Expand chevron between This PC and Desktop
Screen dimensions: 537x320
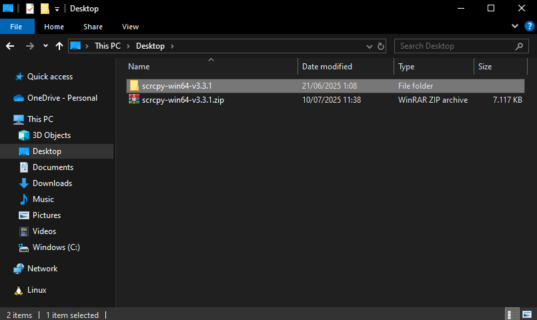tap(129, 46)
